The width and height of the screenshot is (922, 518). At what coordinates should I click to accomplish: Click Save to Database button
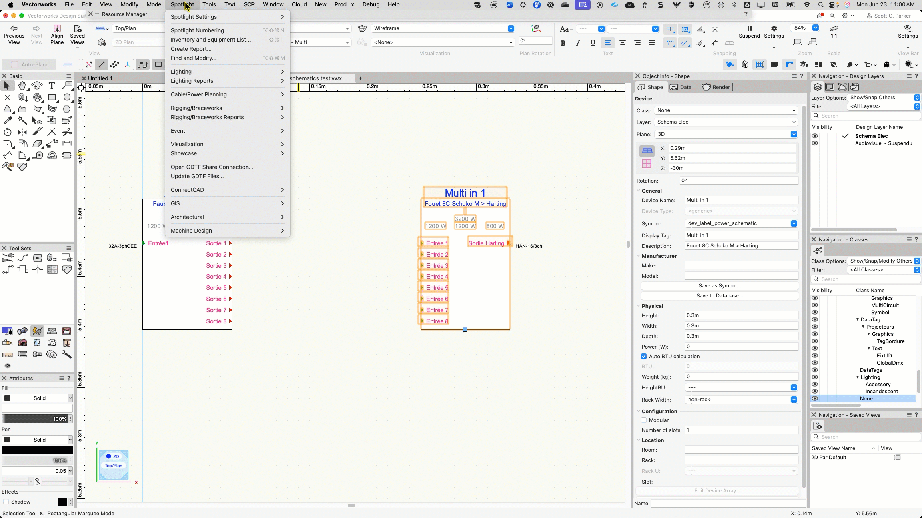click(719, 295)
